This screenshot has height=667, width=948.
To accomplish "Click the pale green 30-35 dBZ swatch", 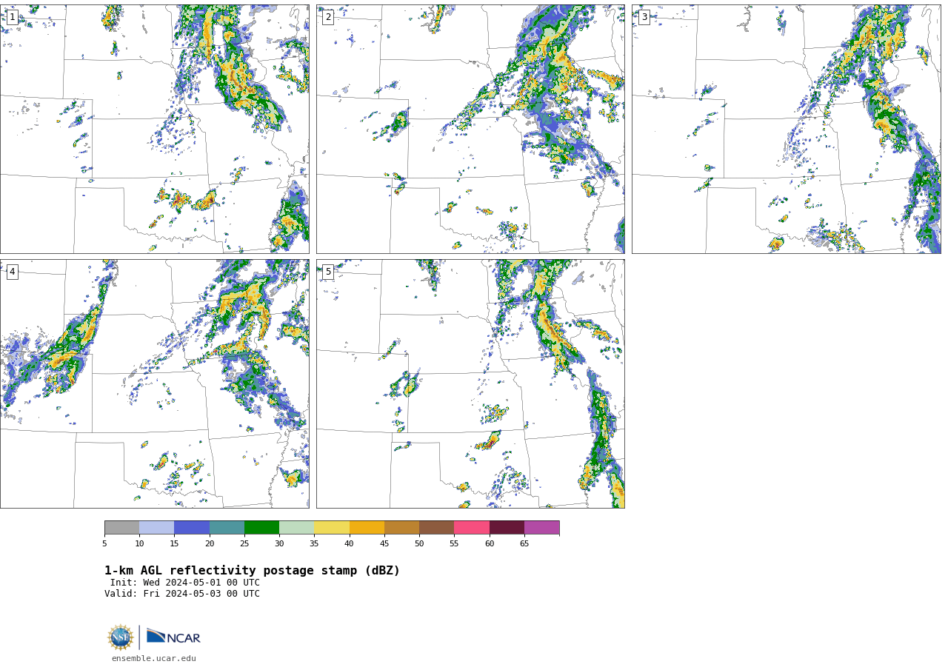I will point(296,528).
